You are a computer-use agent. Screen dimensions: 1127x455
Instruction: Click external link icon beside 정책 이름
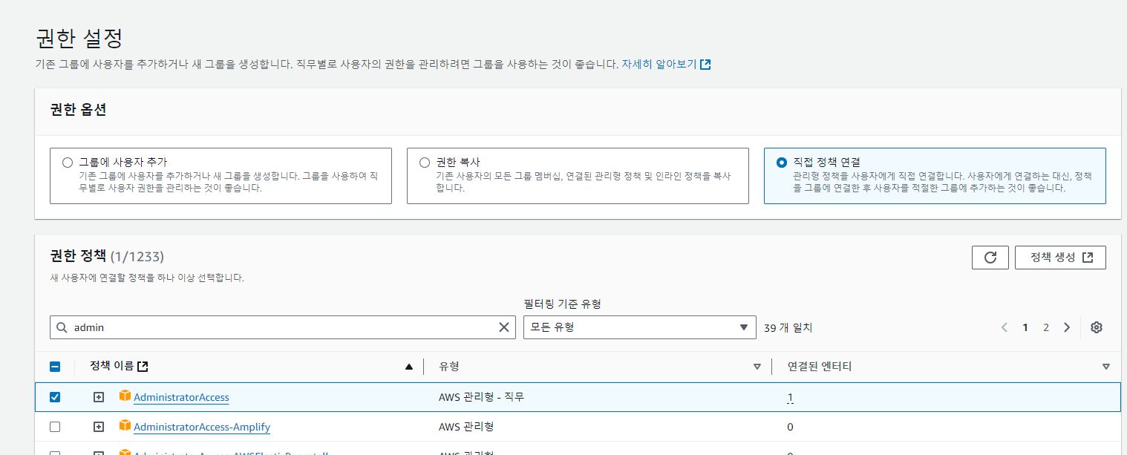pos(143,366)
